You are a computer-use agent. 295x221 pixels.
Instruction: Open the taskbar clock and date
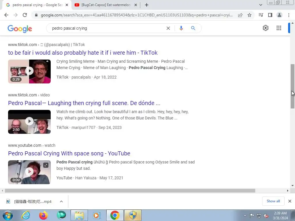[280, 216]
